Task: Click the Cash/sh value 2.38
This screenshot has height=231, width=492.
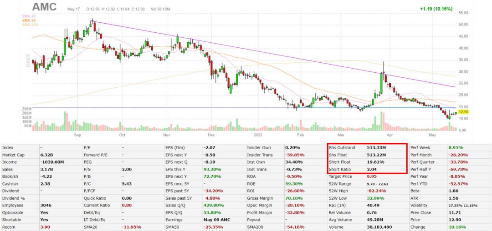Action: click(45, 184)
